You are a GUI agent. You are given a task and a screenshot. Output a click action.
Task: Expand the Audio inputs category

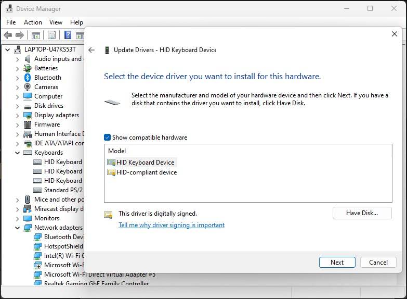click(x=17, y=59)
